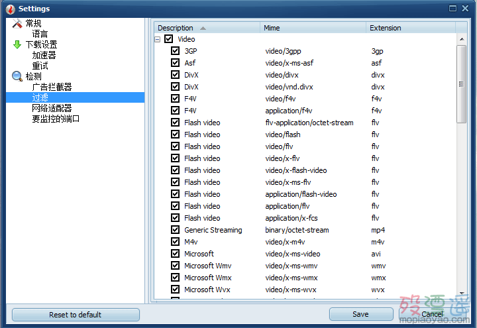Toggle Flash video video/flash checkbox
Viewport: 477px width, 328px height.
click(x=175, y=134)
